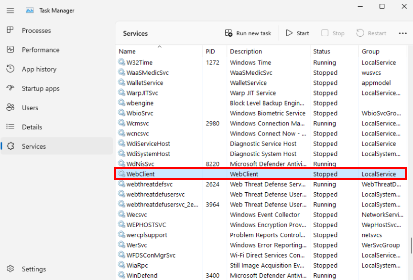The height and width of the screenshot is (280, 413).
Task: Sort by the PID column header
Action: (210, 52)
